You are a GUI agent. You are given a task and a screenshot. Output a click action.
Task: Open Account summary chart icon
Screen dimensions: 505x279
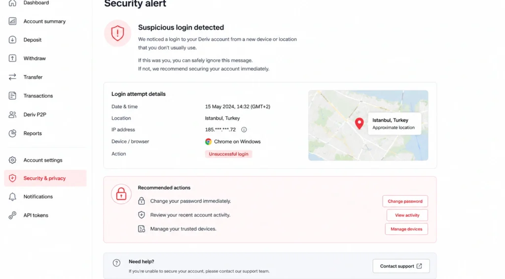click(12, 21)
